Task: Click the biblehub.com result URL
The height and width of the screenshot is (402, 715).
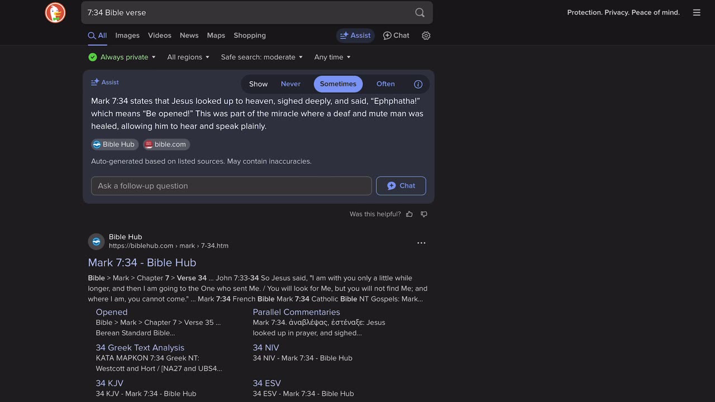Action: point(169,246)
